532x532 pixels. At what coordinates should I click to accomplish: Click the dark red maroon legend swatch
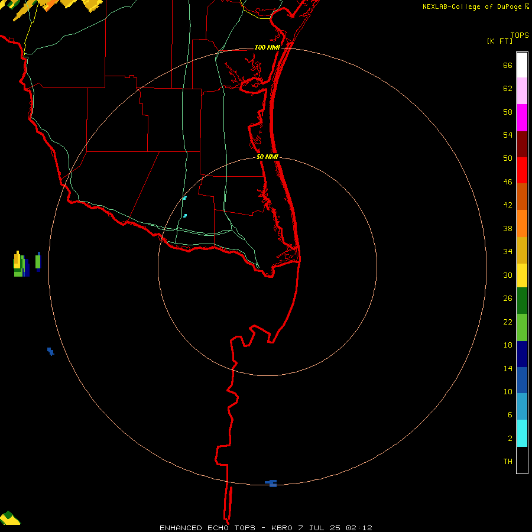522,144
